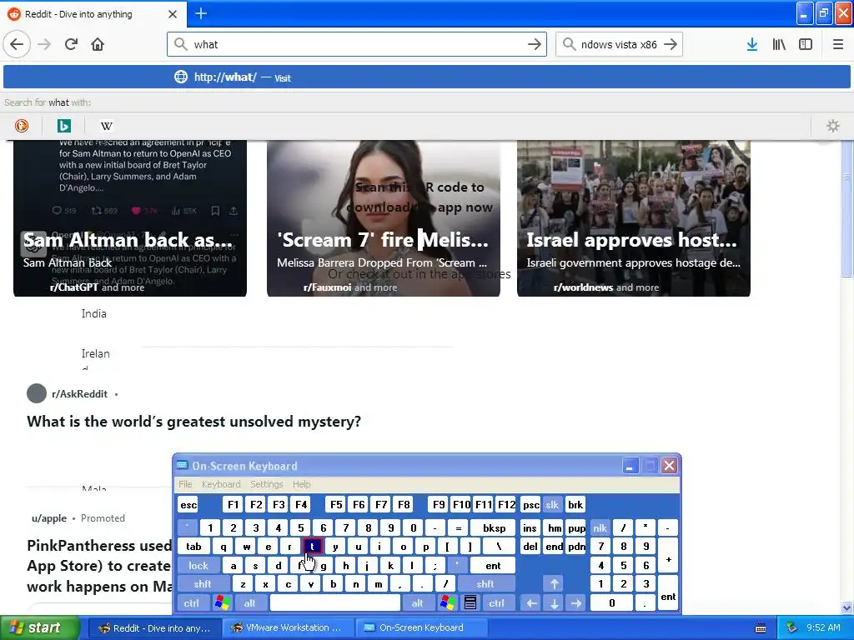Viewport: 854px width, 640px height.
Task: Click the search box with 'ndows vista x86'
Action: 619,44
